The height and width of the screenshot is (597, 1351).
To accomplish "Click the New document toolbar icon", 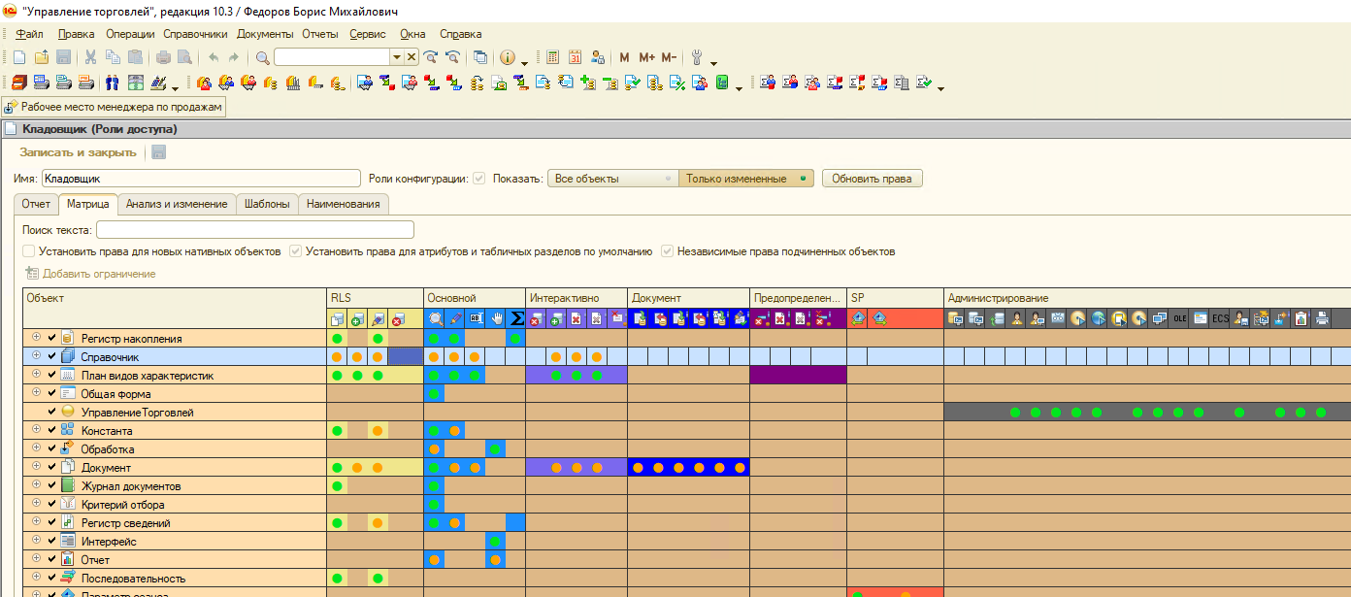I will point(21,58).
